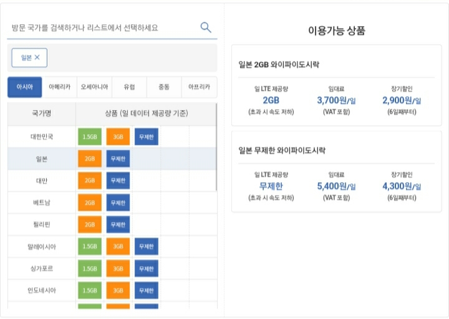The image size is (449, 319).
Task: Remove the 일본 selected country chip
Action: (37, 57)
